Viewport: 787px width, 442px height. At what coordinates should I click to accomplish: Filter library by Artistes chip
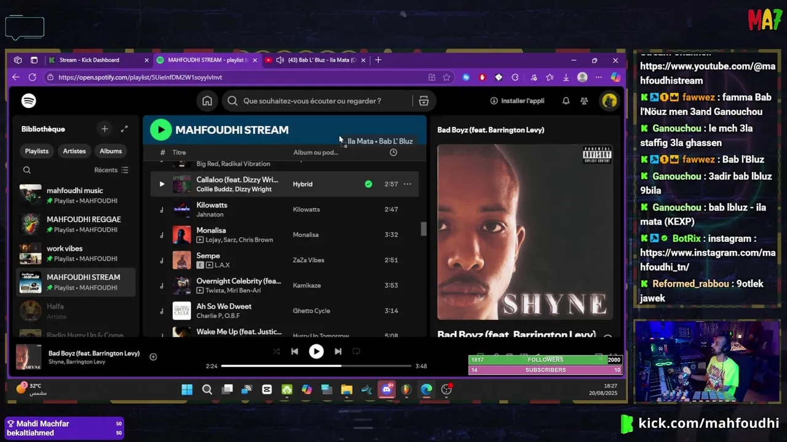tap(74, 151)
